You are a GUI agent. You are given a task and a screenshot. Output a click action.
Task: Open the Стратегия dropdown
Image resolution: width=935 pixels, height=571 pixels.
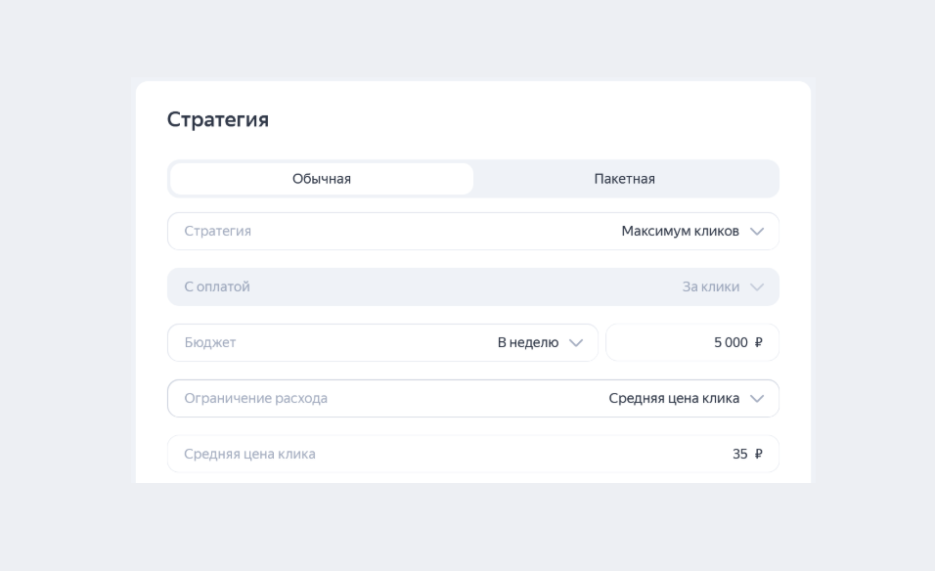coord(472,231)
